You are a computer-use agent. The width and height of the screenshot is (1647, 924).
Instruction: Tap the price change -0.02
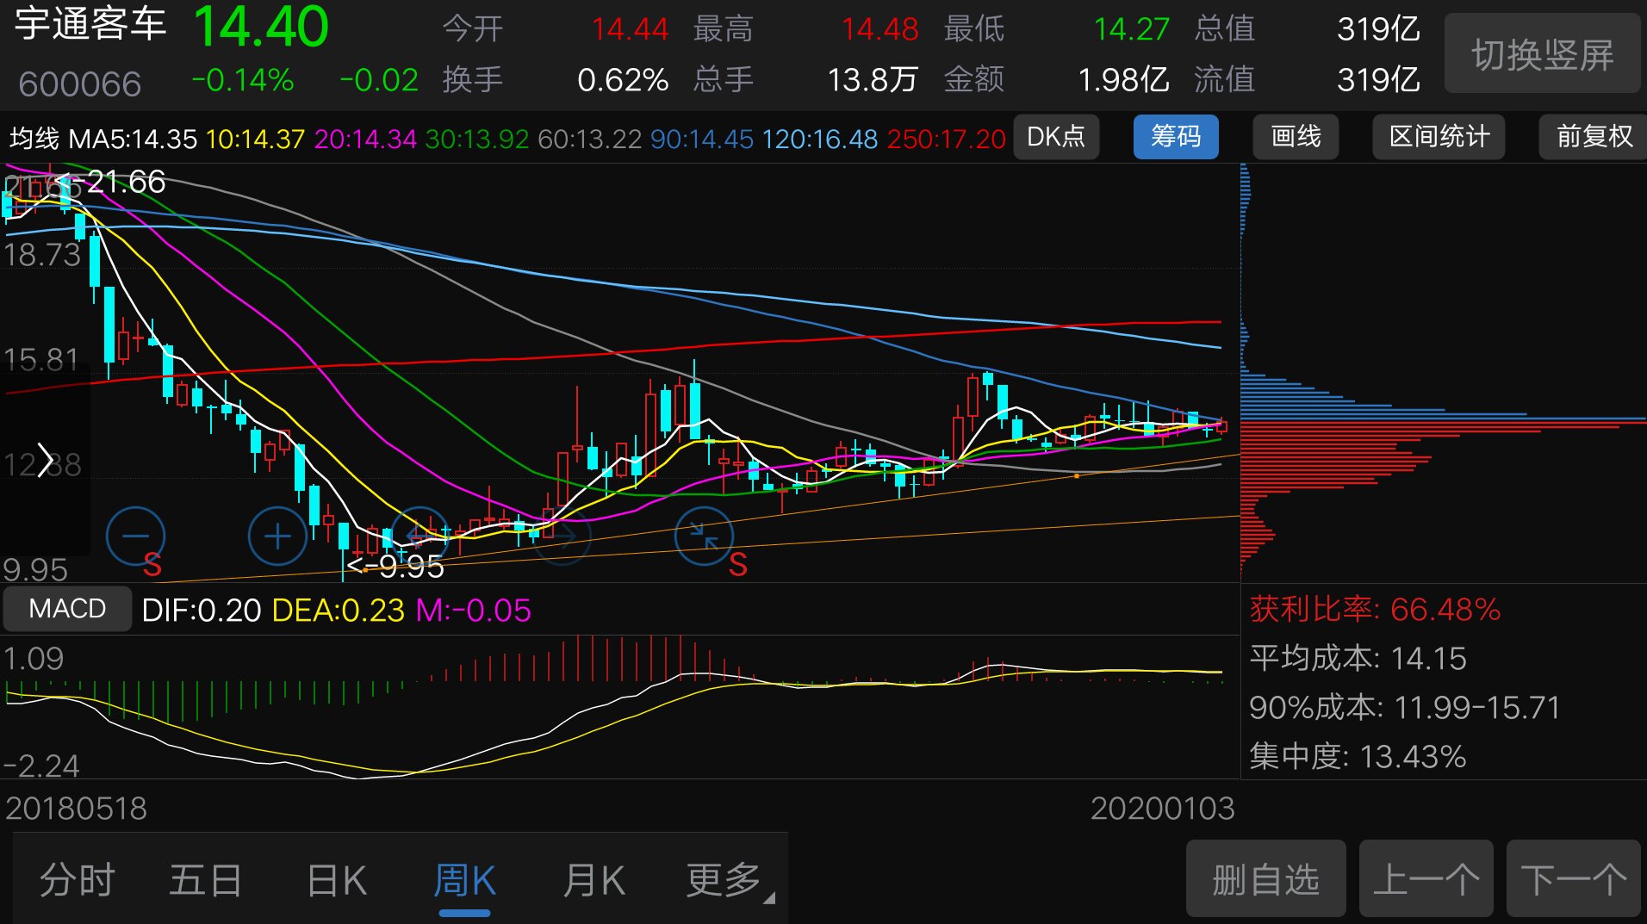pyautogui.click(x=379, y=80)
